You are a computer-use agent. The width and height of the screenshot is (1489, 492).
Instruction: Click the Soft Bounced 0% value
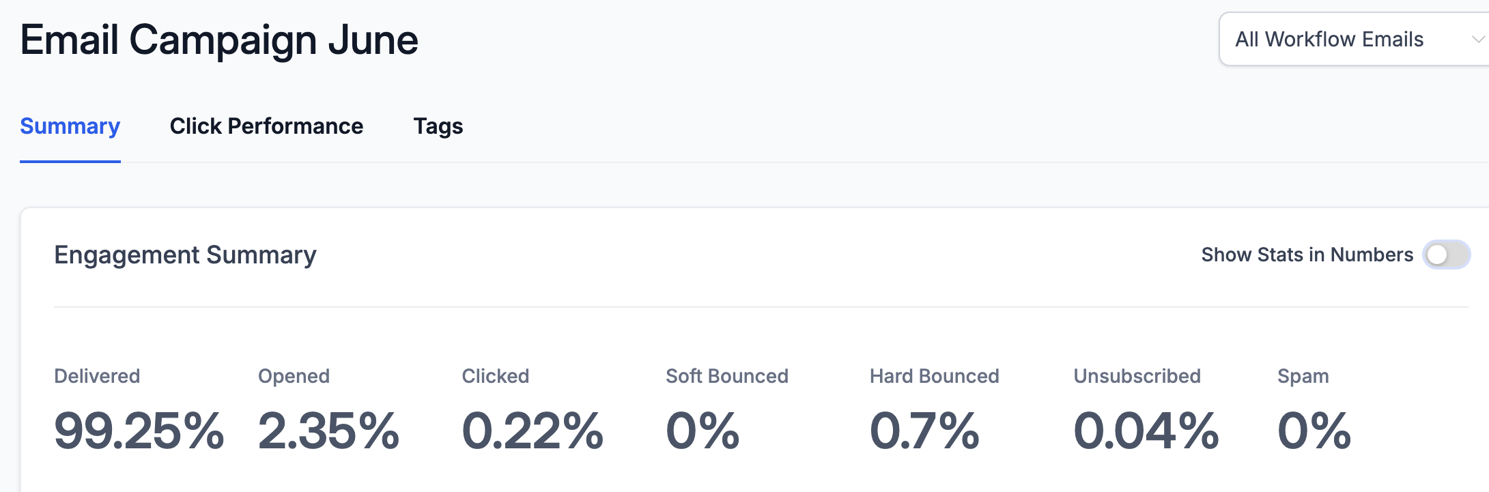tap(702, 431)
